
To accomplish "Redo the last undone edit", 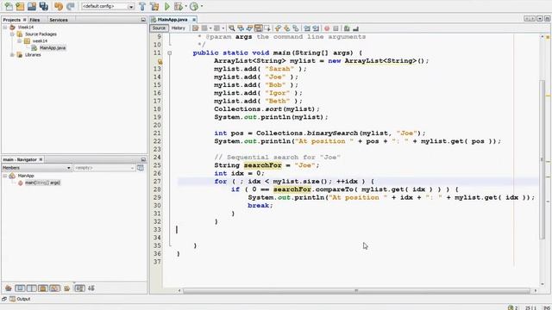I will pyautogui.click(x=71, y=6).
